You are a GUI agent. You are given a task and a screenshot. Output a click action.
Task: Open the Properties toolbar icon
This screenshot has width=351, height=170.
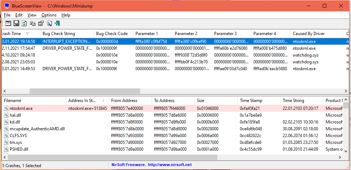coord(41,23)
